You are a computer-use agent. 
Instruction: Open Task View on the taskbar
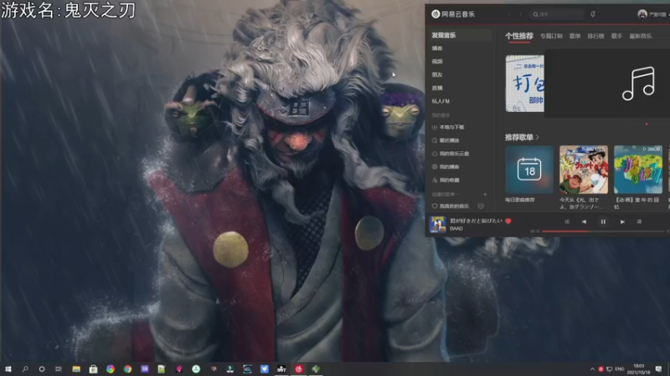pyautogui.click(x=58, y=368)
